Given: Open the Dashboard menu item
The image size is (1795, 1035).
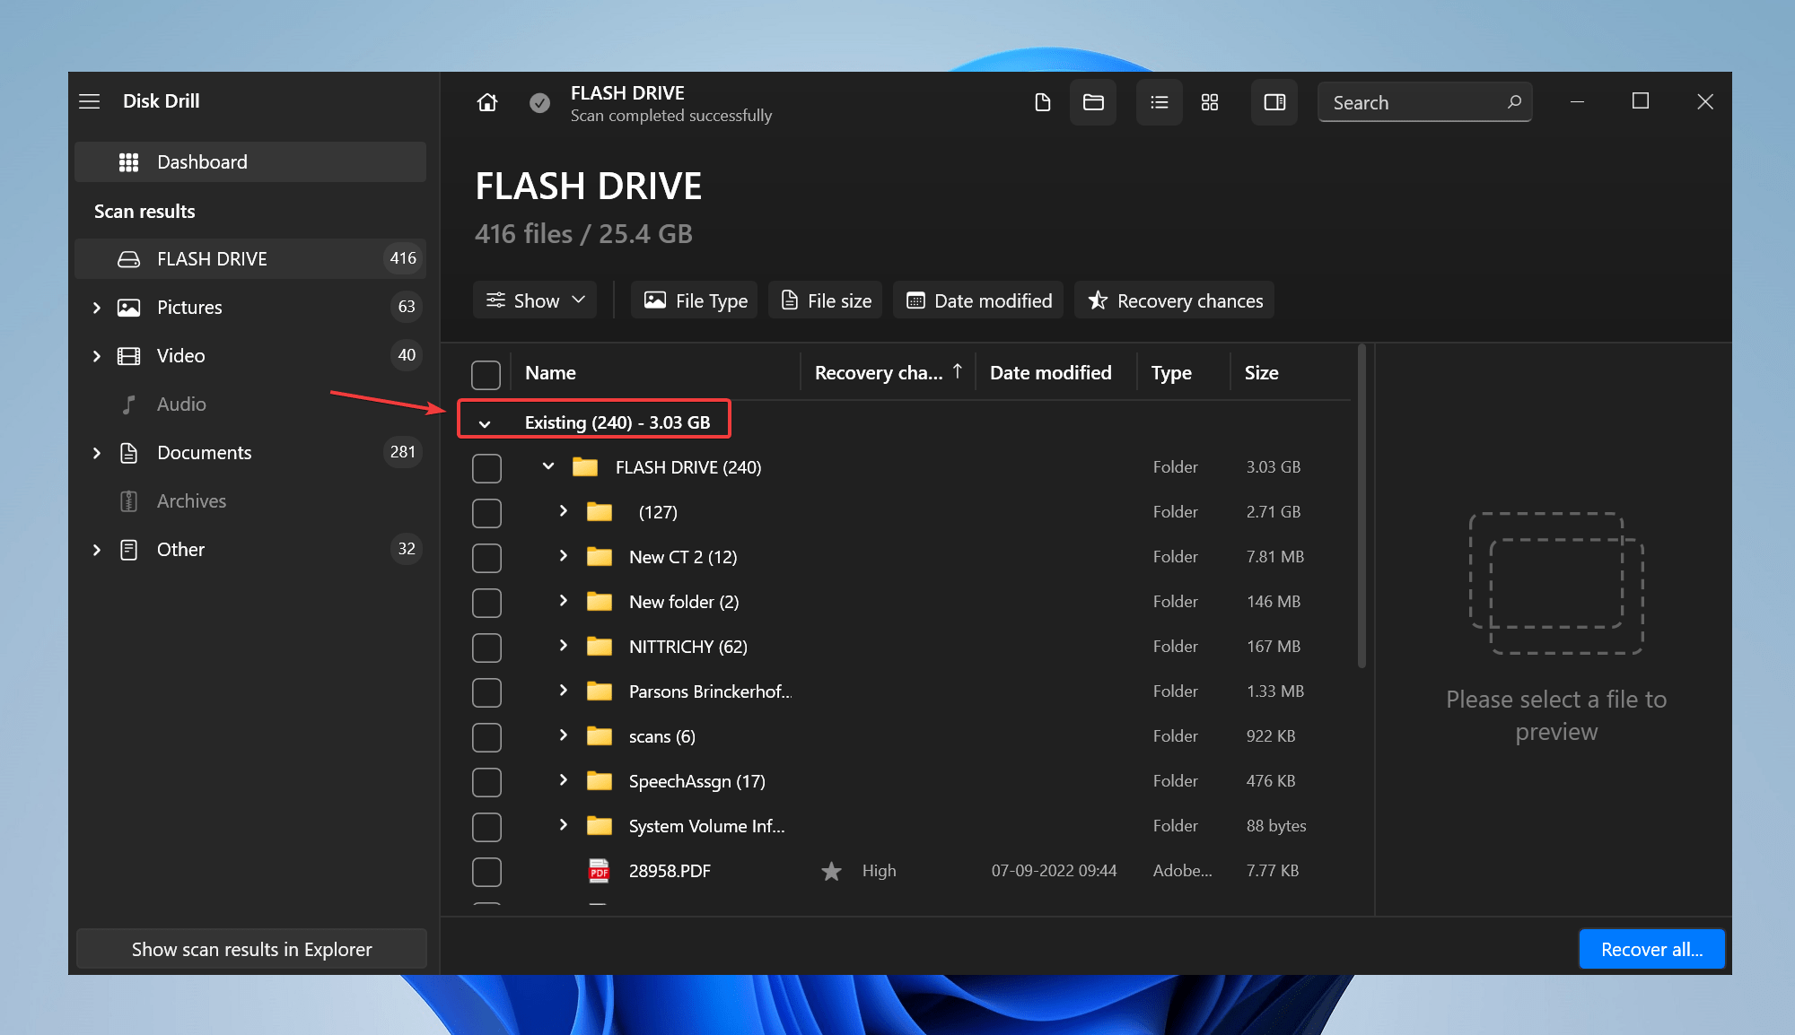Looking at the screenshot, I should (250, 162).
